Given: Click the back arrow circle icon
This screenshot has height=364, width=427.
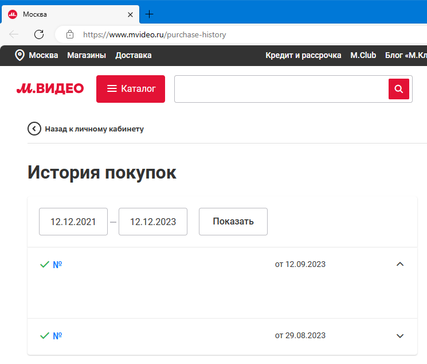Looking at the screenshot, I should click(34, 129).
